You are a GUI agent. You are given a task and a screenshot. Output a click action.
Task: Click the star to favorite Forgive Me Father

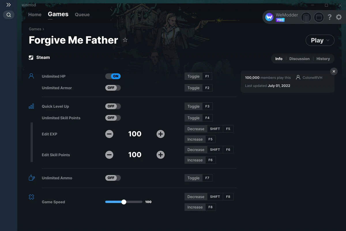(x=125, y=40)
